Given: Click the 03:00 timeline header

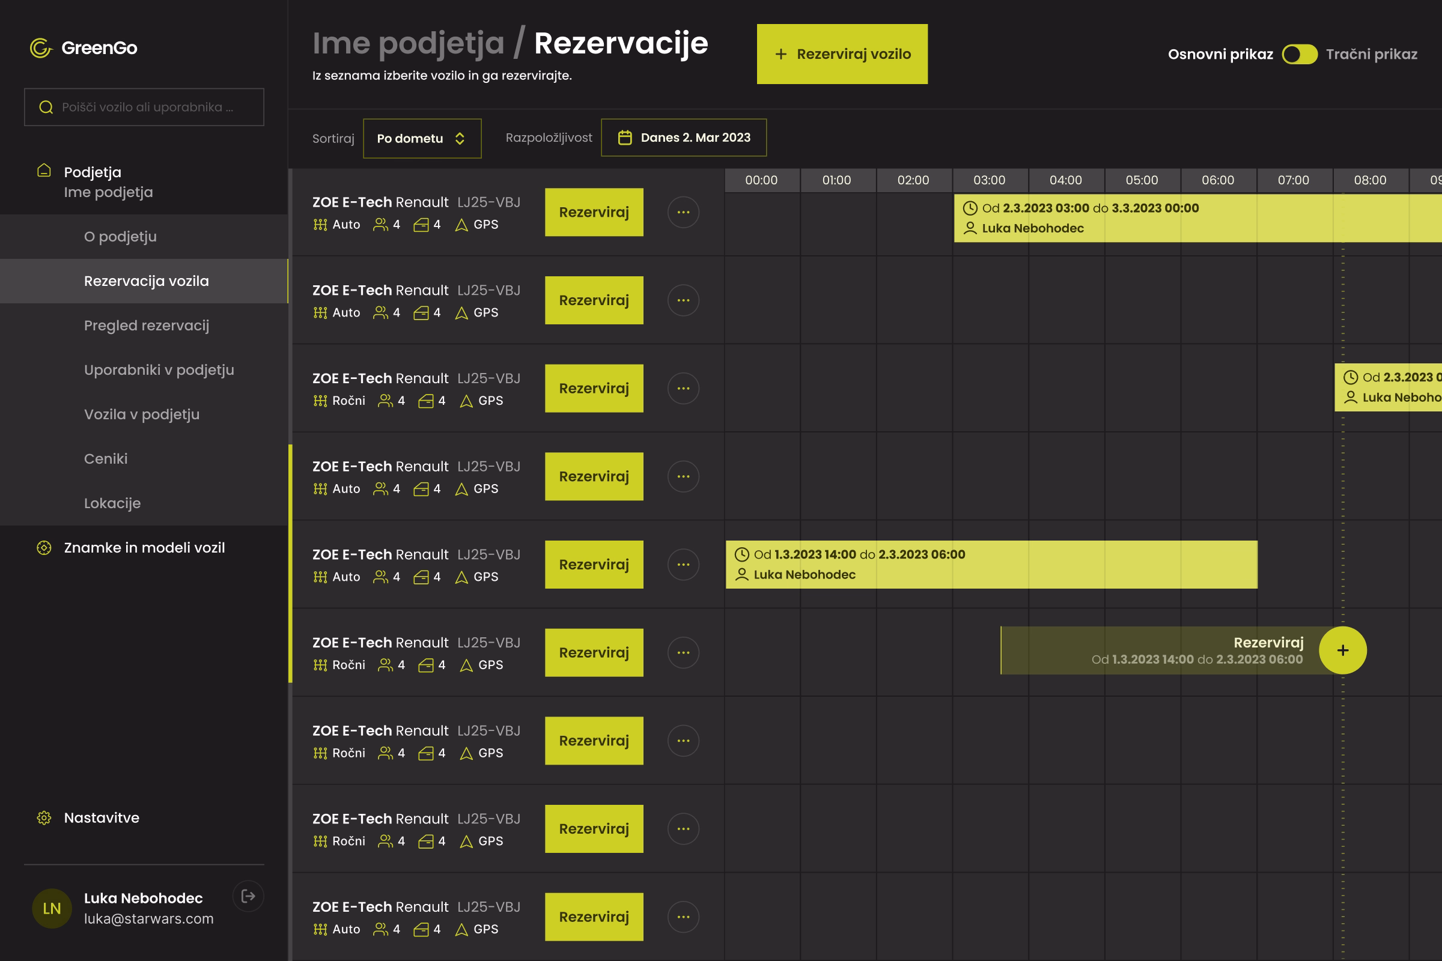Looking at the screenshot, I should [990, 180].
